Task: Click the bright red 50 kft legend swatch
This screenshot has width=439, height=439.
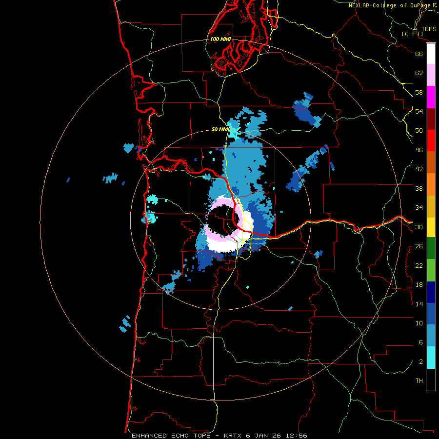Action: [431, 140]
